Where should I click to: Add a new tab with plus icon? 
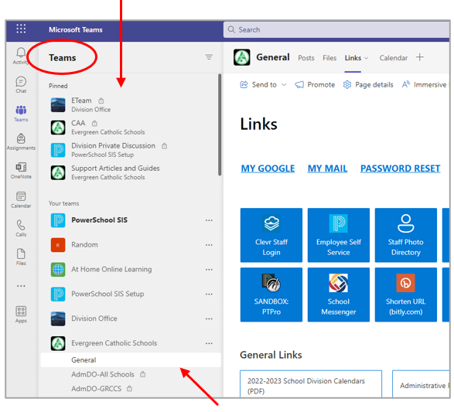[x=419, y=57]
